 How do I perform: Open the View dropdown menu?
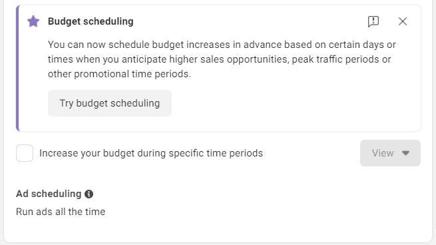(390, 153)
